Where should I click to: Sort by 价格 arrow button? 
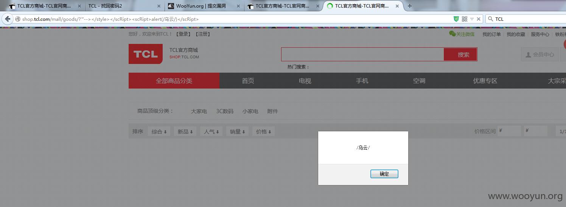point(263,132)
